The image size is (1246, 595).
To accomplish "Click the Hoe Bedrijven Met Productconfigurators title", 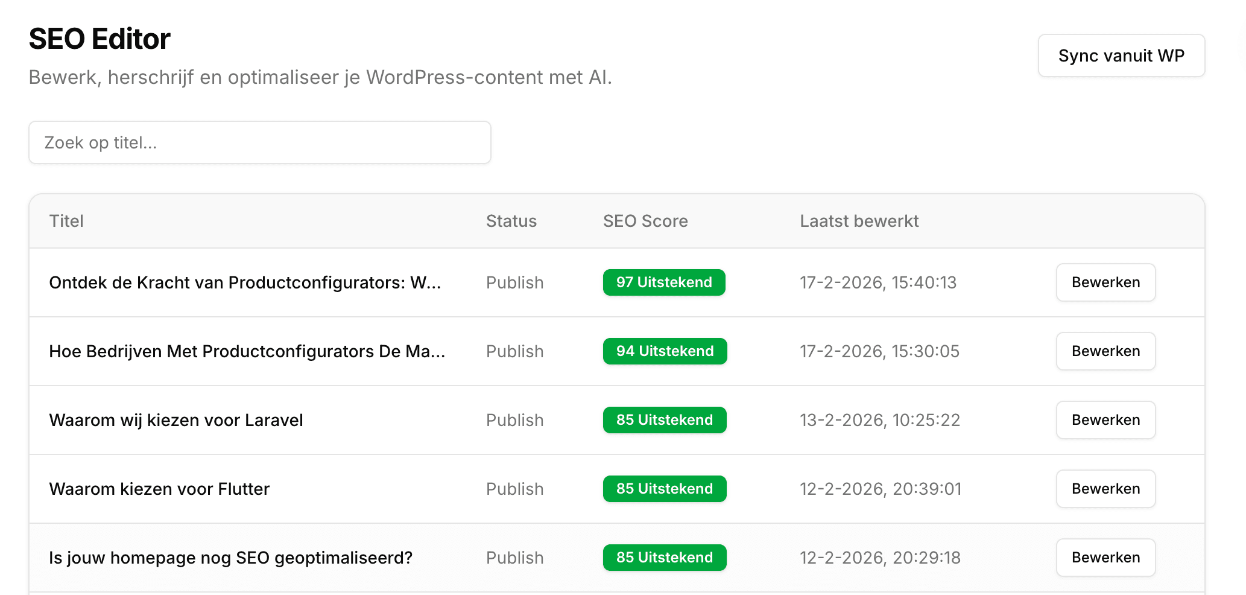I will click(x=247, y=351).
